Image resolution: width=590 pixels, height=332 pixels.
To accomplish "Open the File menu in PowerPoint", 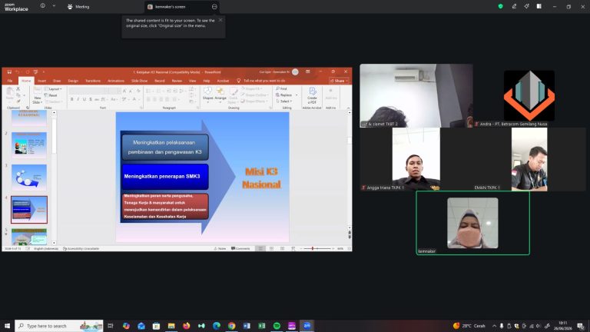I will [x=10, y=81].
